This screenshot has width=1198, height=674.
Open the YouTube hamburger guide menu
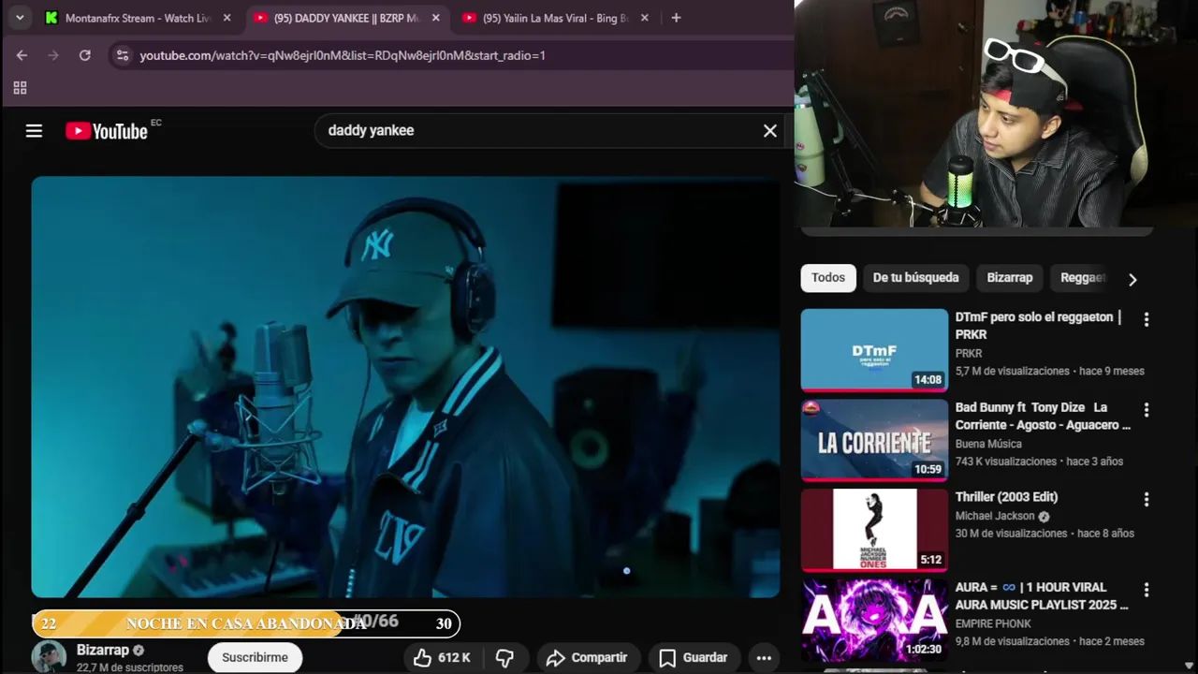pyautogui.click(x=34, y=131)
